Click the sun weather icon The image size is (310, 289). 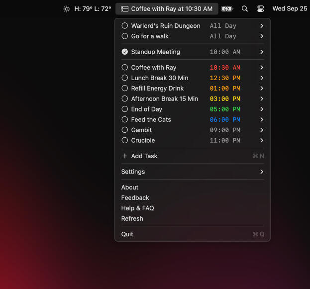pyautogui.click(x=67, y=9)
